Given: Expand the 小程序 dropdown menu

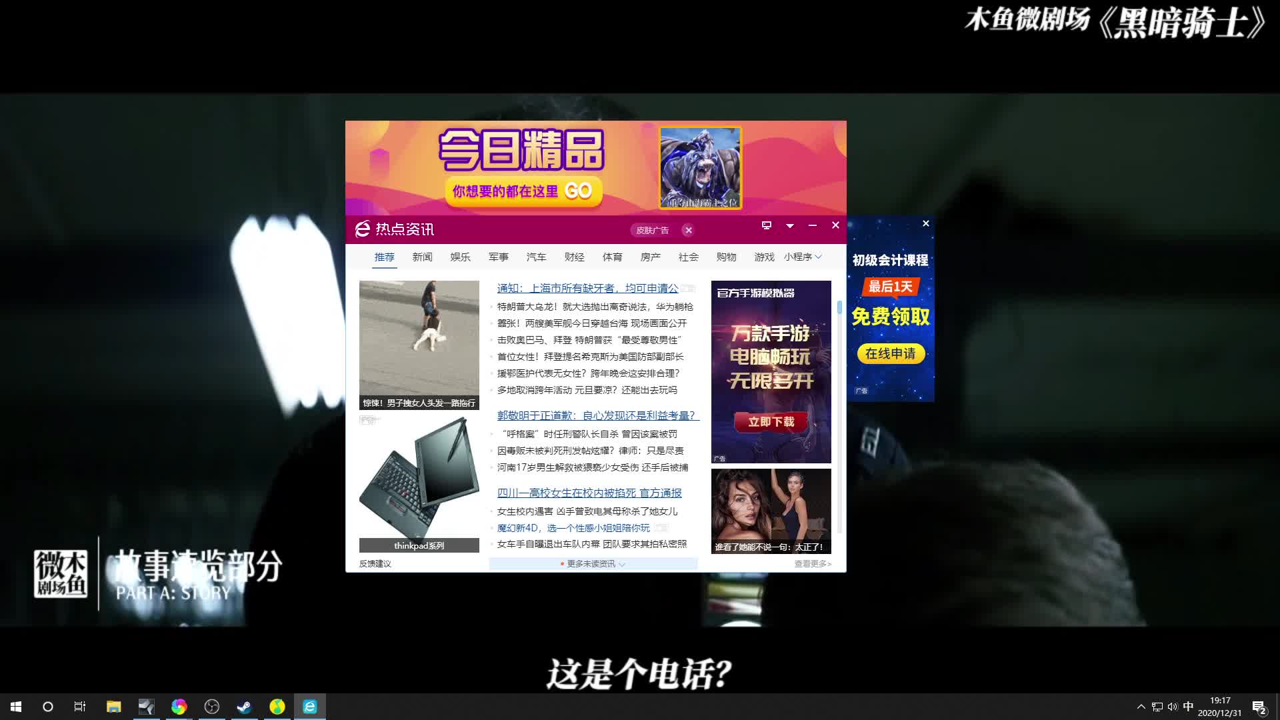Looking at the screenshot, I should [x=803, y=257].
